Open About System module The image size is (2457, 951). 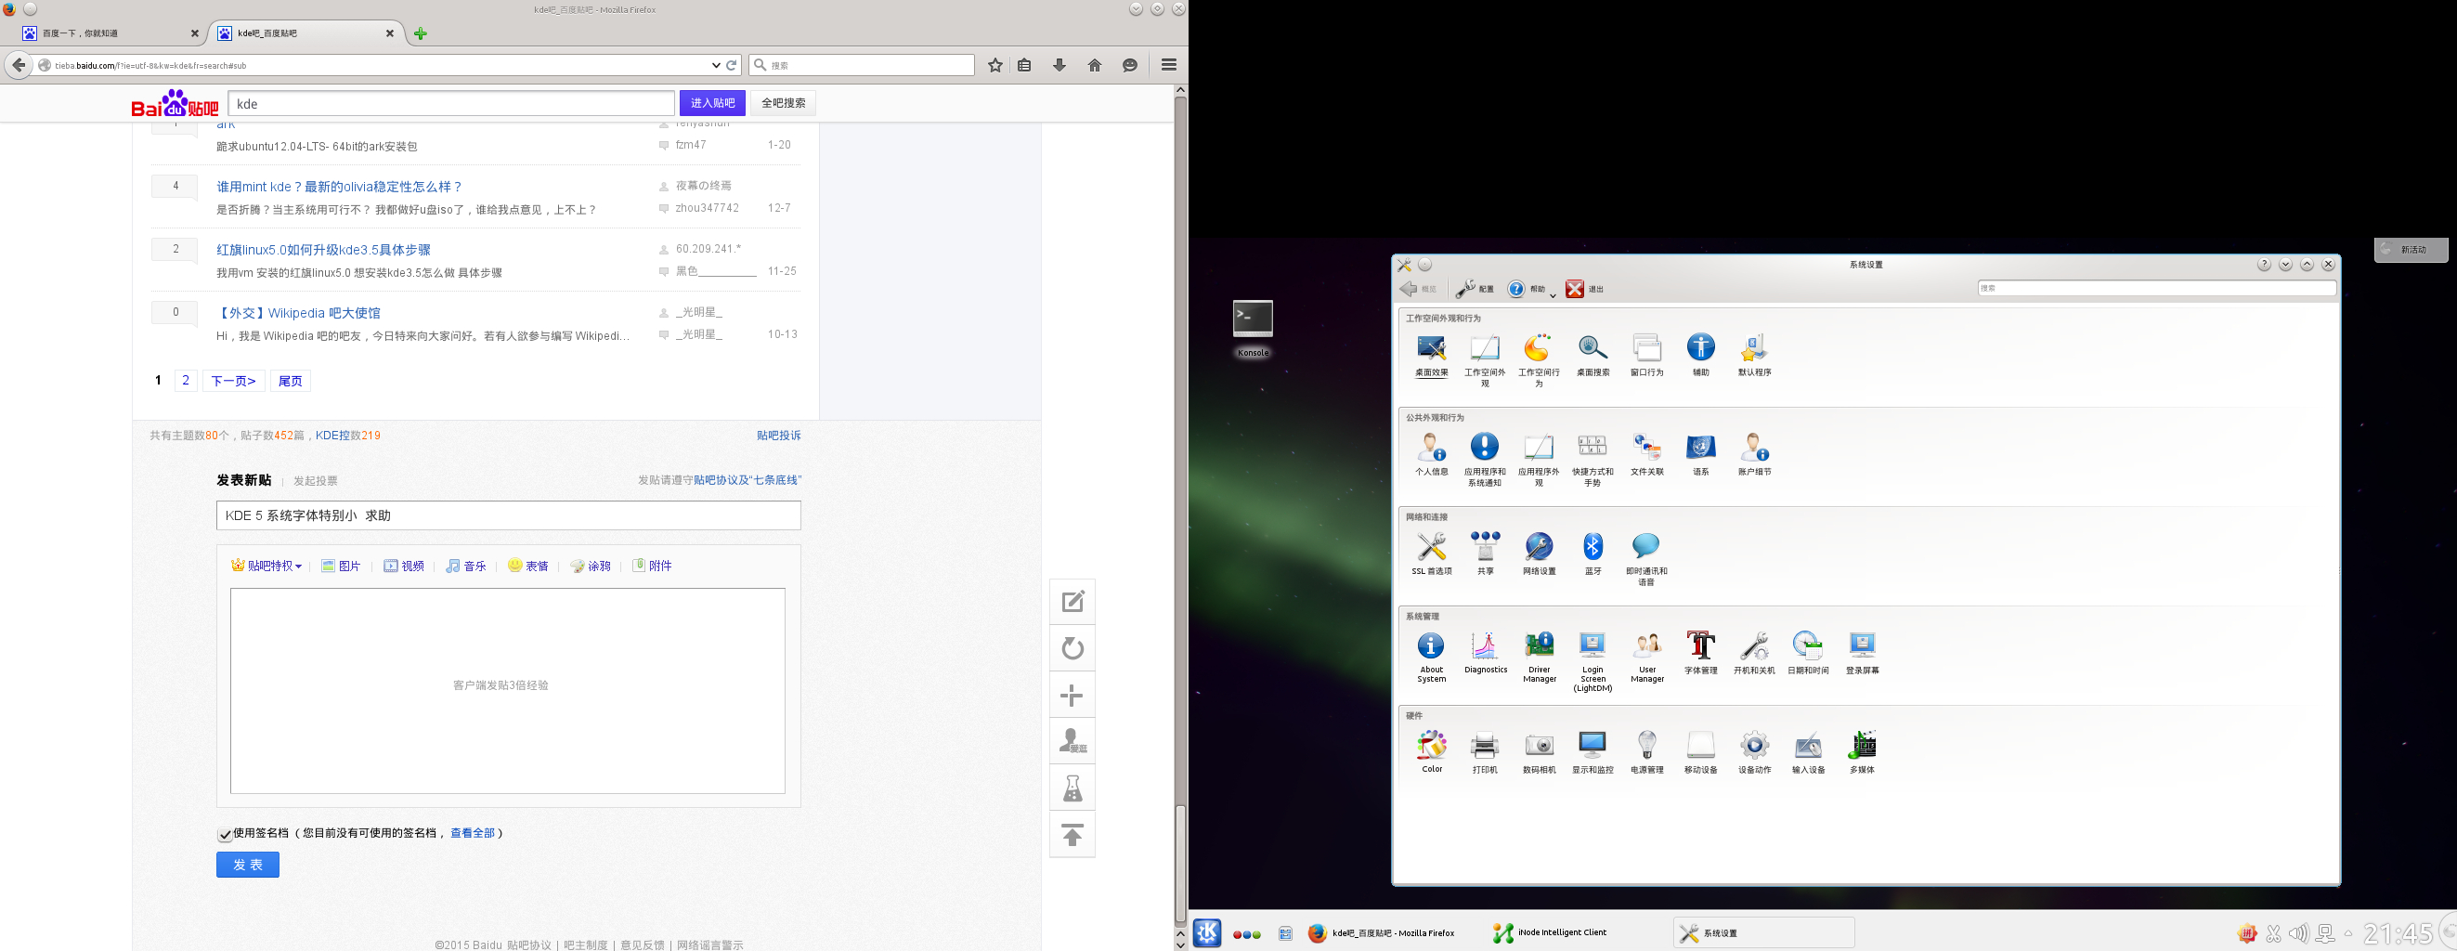[x=1431, y=658]
